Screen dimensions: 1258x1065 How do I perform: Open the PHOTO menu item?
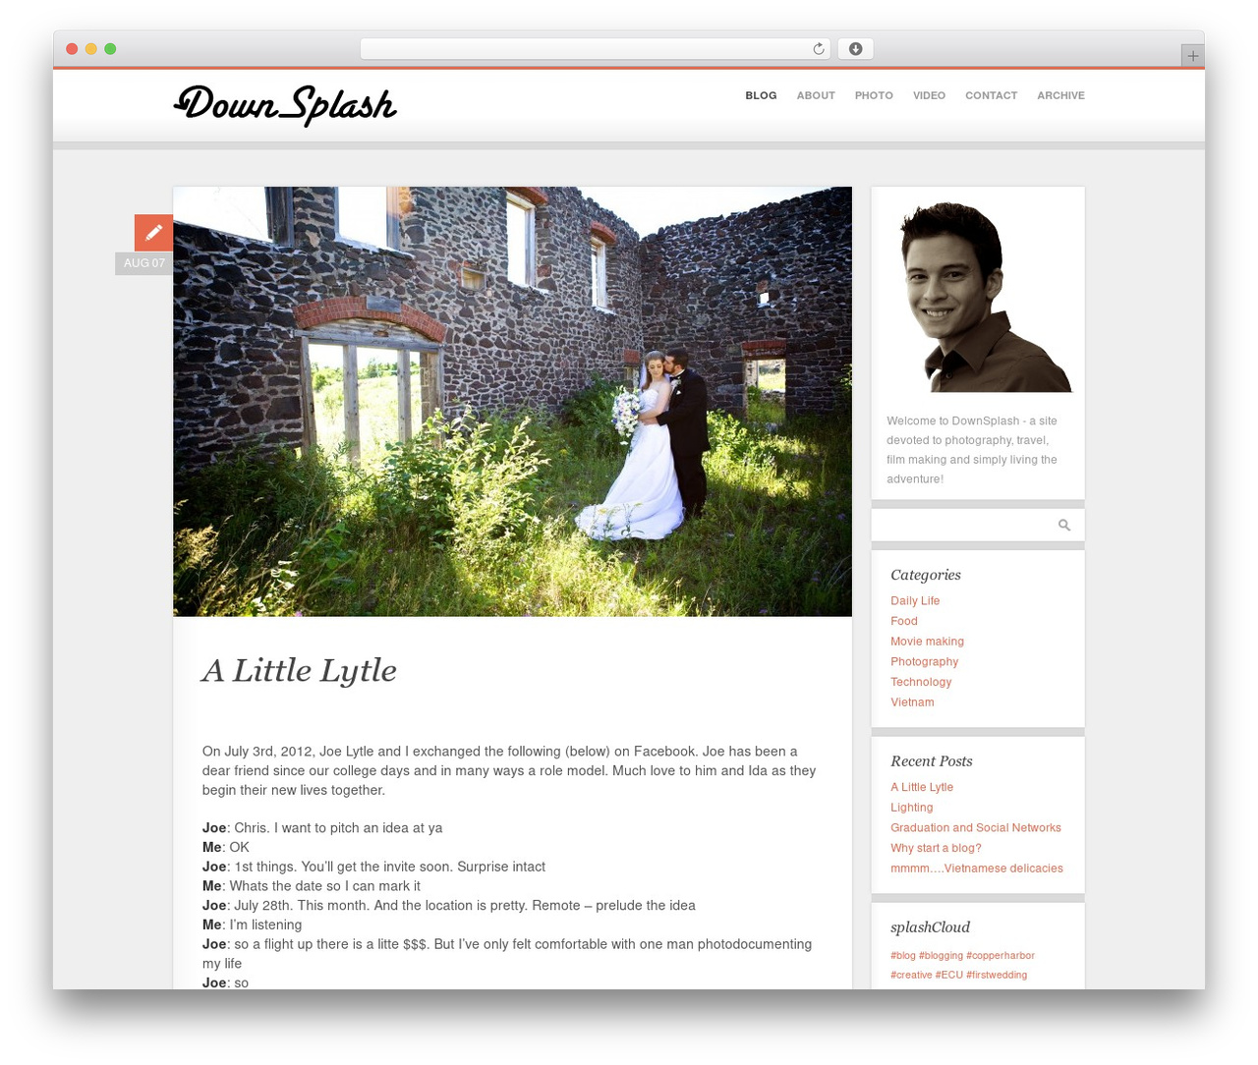874,95
